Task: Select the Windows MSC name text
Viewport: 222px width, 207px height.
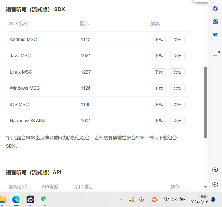Action: tap(25, 88)
